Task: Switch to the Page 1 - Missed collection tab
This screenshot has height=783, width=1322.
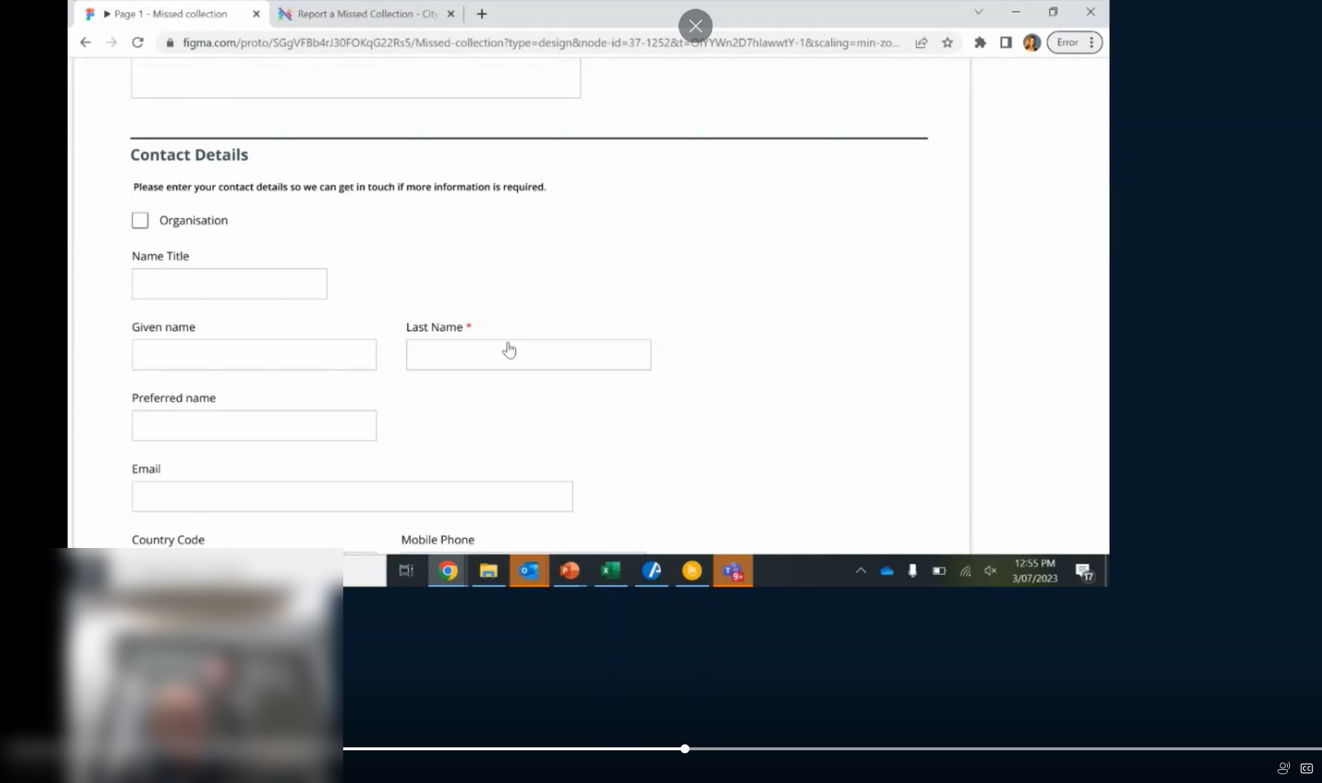Action: [171, 14]
